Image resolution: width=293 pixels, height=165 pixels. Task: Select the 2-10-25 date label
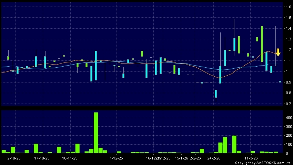tap(14, 158)
